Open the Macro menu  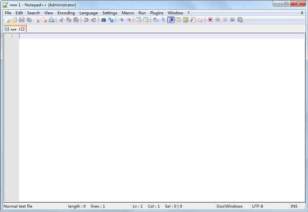[x=128, y=13]
